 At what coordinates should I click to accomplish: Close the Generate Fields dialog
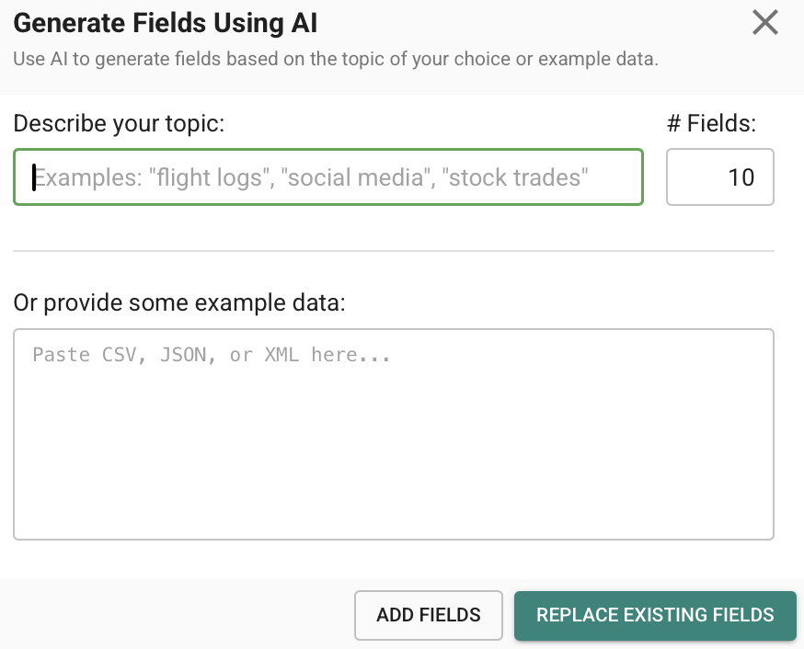tap(764, 23)
